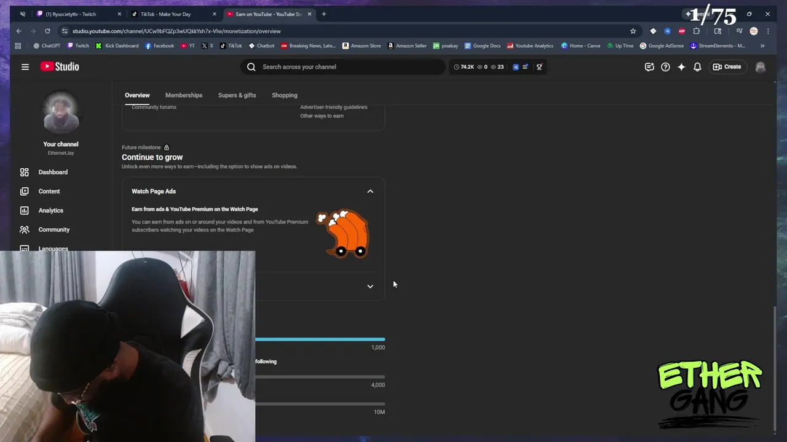Viewport: 787px width, 442px height.
Task: Open the Chrome apps grid icon
Action: [18, 46]
